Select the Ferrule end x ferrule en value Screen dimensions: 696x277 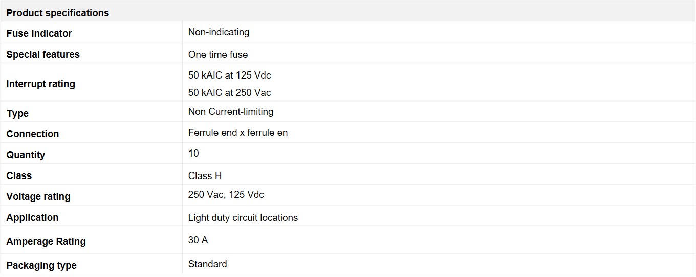(x=238, y=132)
